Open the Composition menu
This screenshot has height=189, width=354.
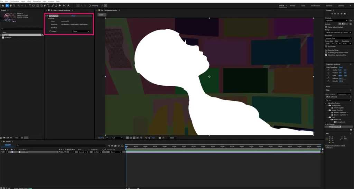14,1
